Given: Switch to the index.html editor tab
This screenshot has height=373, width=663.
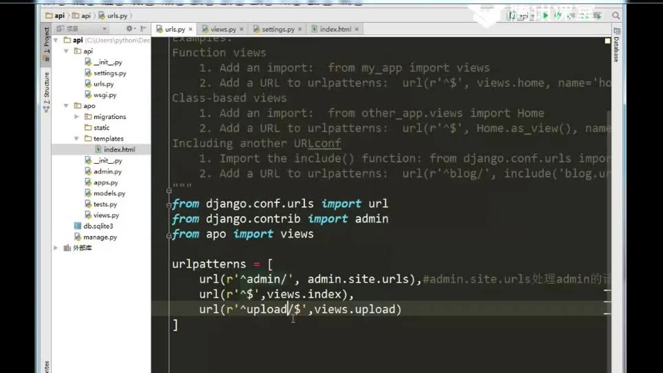Looking at the screenshot, I should click(x=335, y=29).
